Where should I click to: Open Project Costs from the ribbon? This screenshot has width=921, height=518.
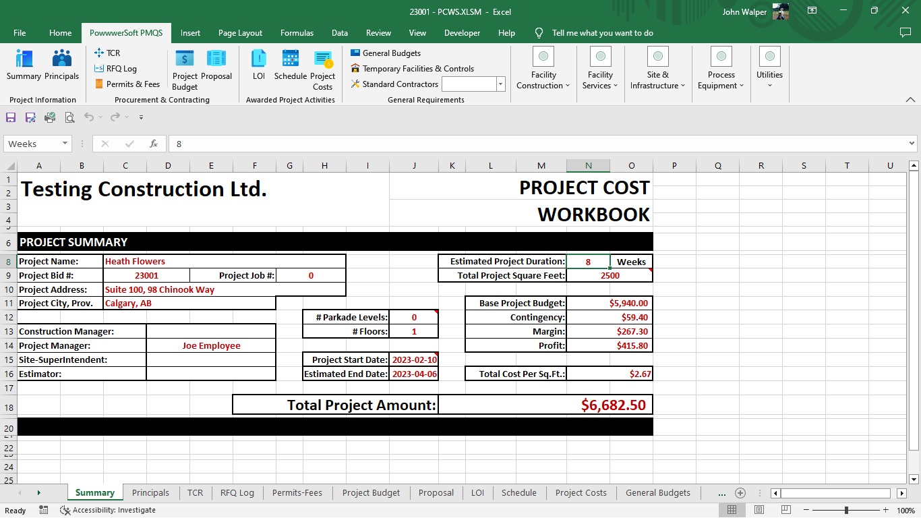pos(323,69)
